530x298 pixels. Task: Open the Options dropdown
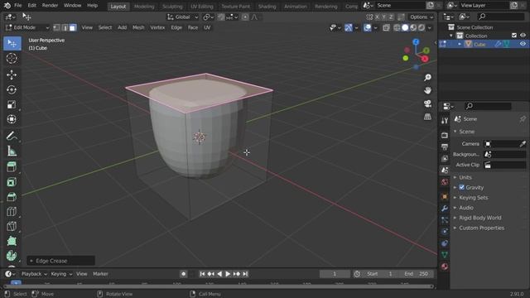422,17
